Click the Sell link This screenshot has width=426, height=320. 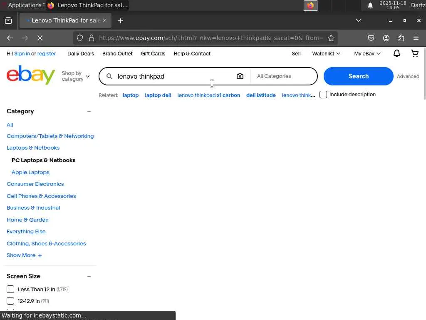[296, 54]
